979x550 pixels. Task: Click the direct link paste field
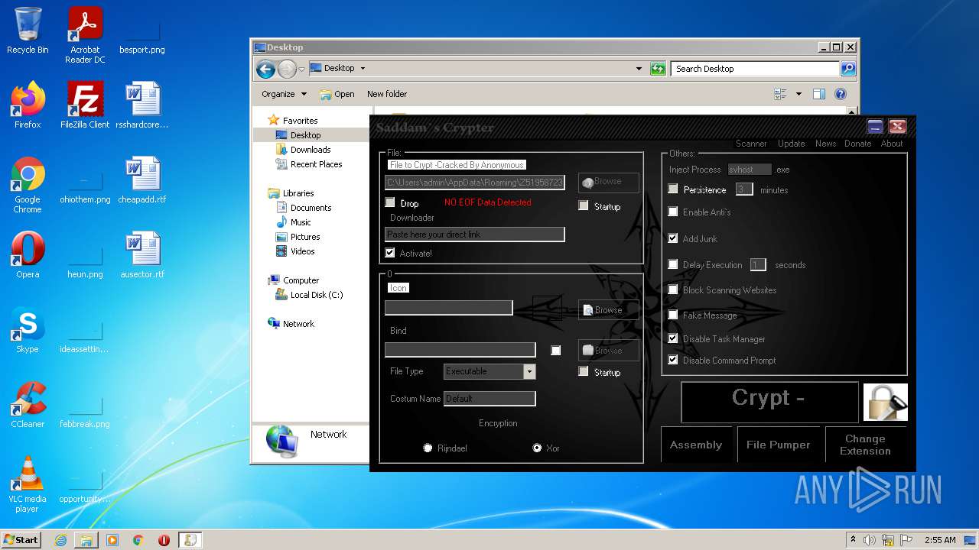tap(475, 235)
